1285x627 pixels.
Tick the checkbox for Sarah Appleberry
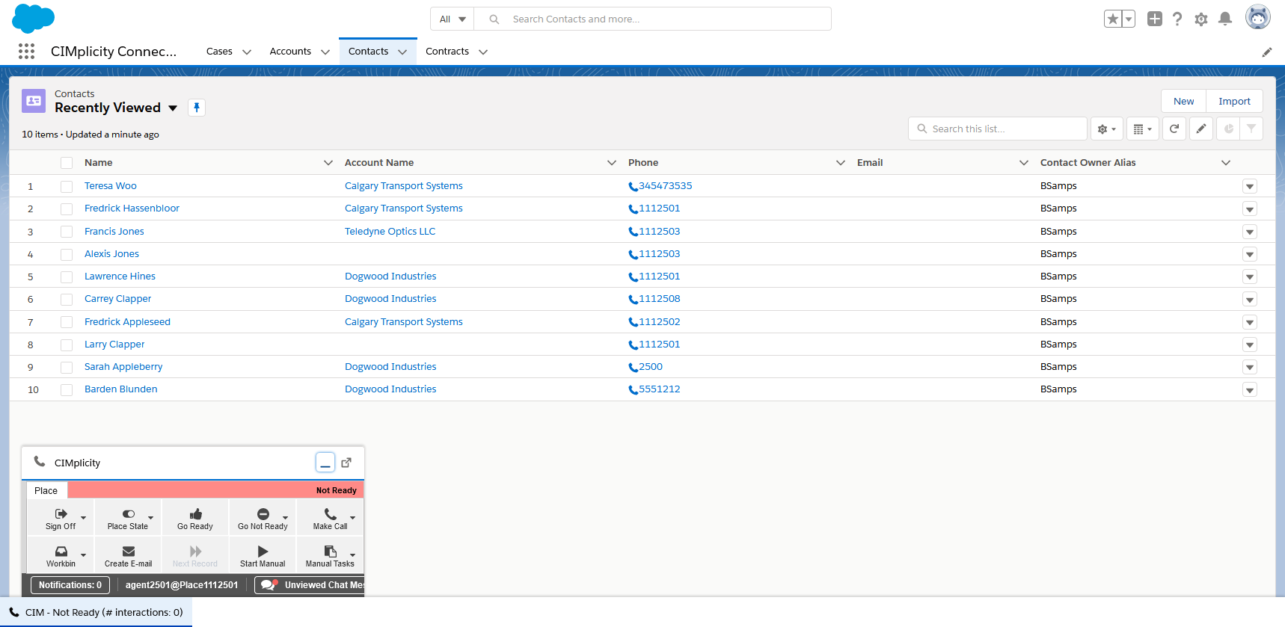(x=67, y=367)
